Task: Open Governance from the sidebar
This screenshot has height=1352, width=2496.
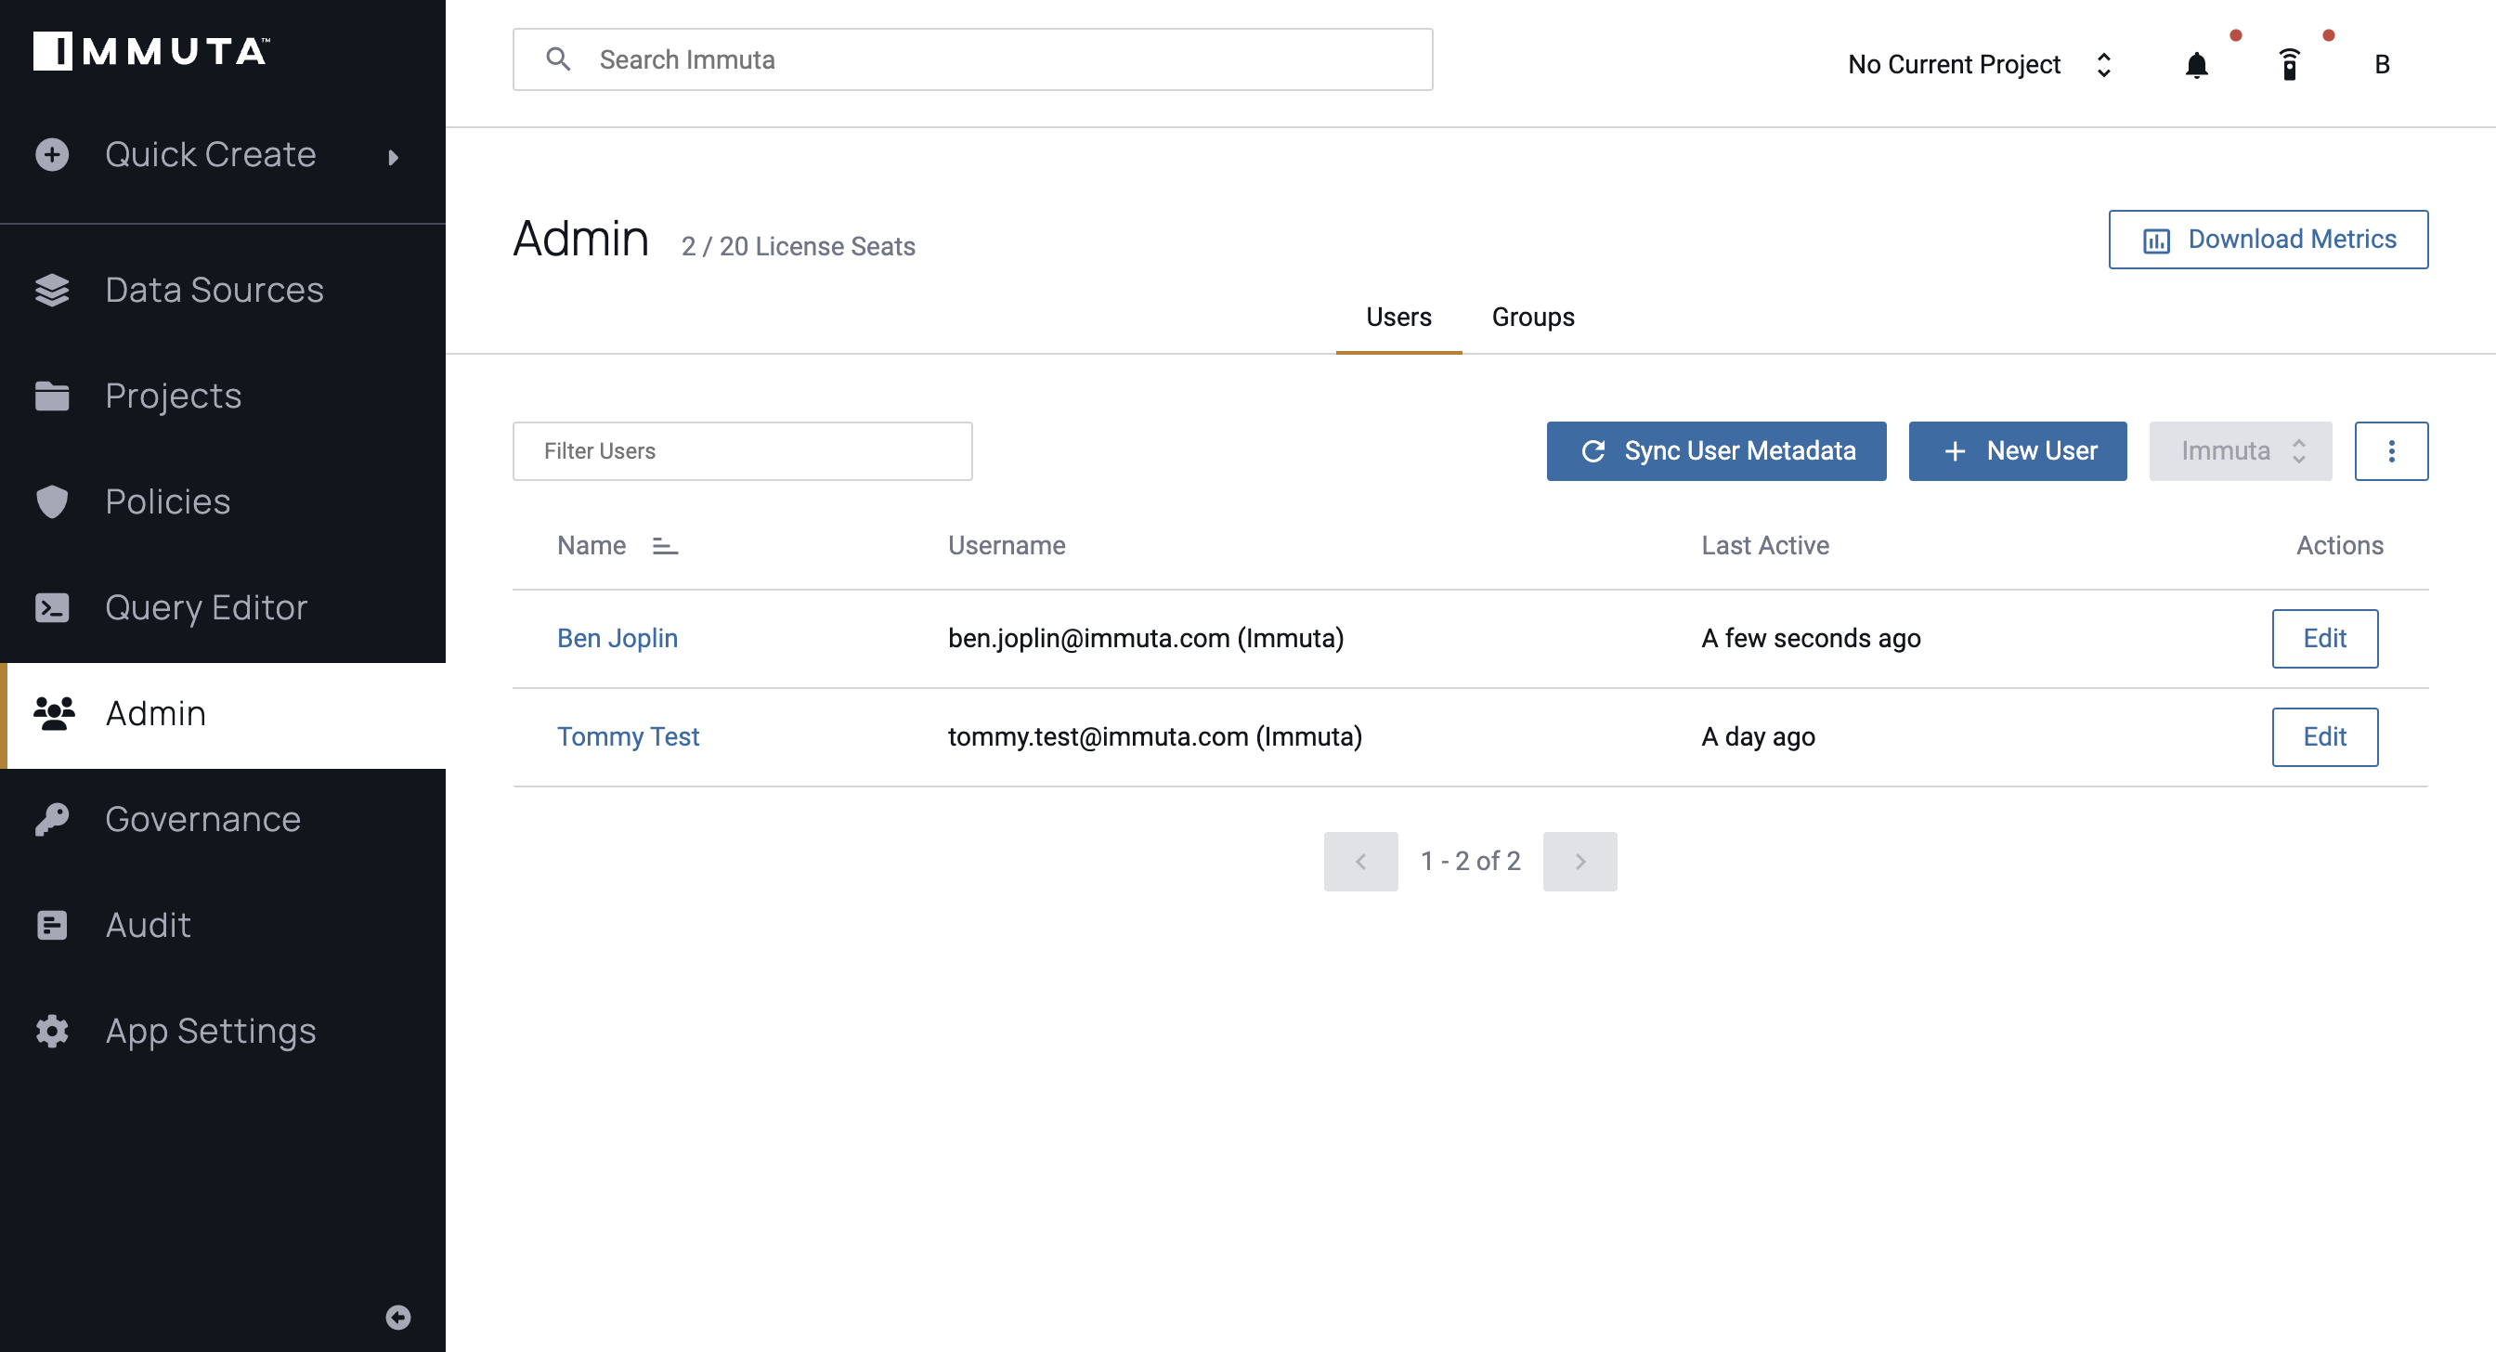Action: pos(223,819)
